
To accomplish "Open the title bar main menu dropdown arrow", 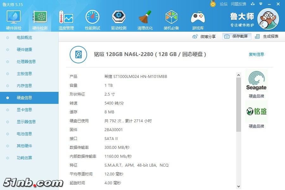I will tap(261, 4).
